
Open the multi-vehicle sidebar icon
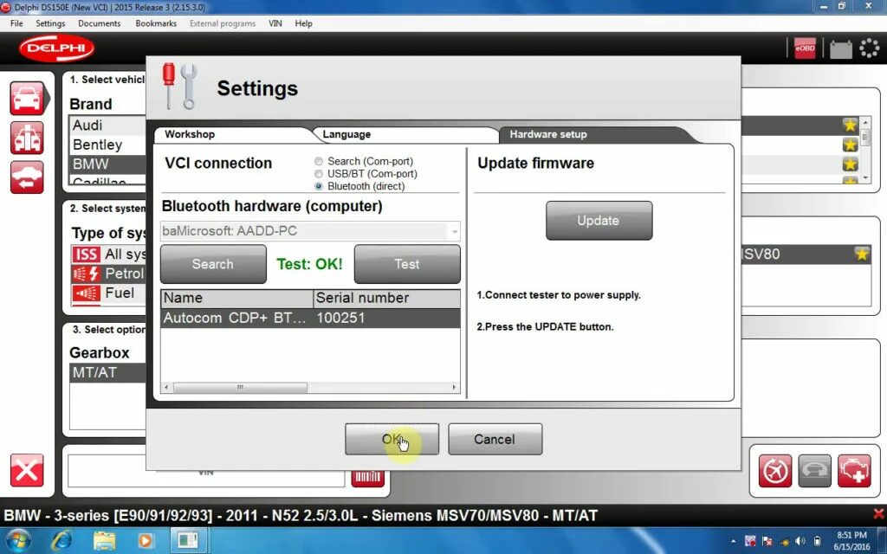(27, 138)
